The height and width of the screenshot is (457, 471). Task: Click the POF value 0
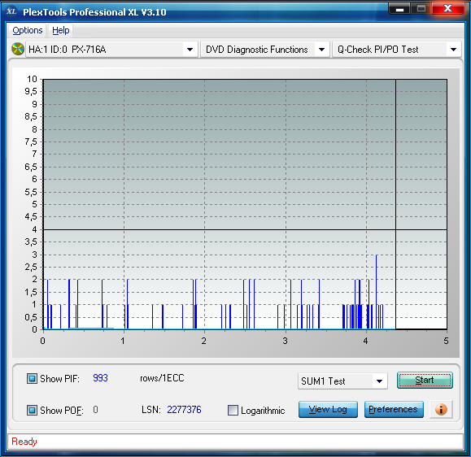[95, 410]
